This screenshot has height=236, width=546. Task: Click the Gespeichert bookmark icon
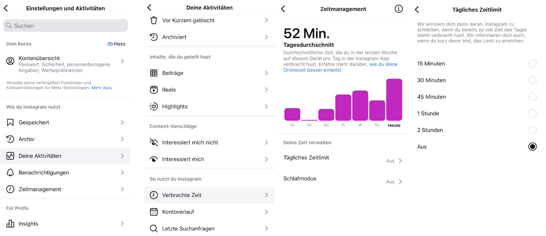point(10,122)
